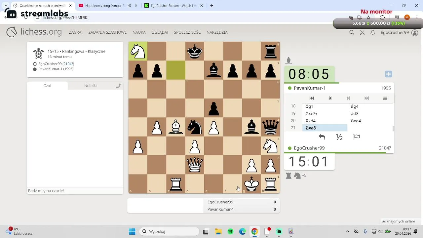This screenshot has height=238, width=423.
Task: Select the black knight on d4
Action: pyautogui.click(x=195, y=127)
